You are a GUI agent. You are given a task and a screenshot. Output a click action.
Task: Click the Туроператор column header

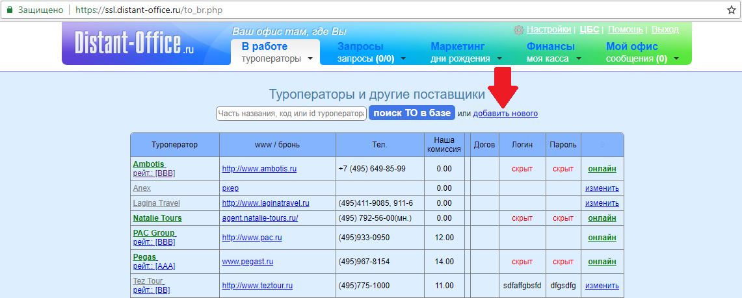175,145
